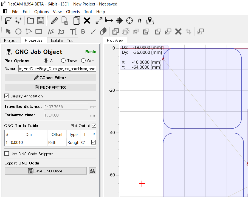Switch to the Isolation Tool tab
Viewport: 248px width, 197px height.
click(63, 40)
